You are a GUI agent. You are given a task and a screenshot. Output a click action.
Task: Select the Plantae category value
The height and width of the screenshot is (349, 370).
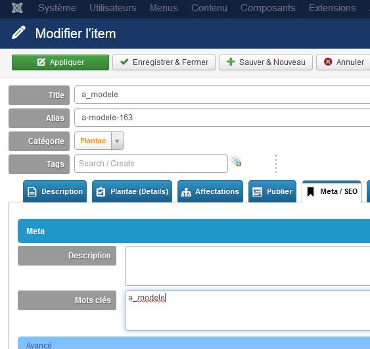[x=93, y=141]
